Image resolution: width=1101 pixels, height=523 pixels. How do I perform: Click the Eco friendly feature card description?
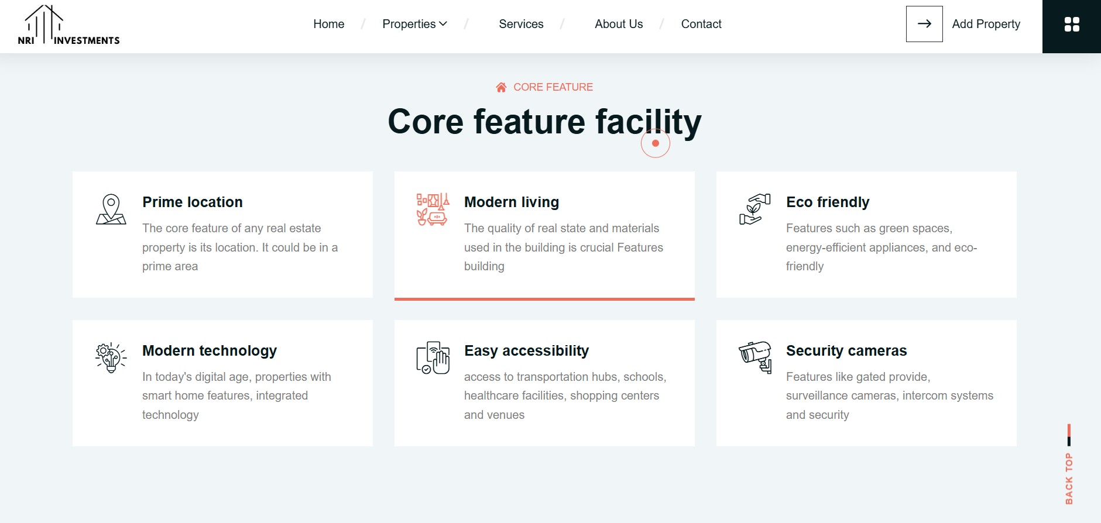click(x=881, y=247)
